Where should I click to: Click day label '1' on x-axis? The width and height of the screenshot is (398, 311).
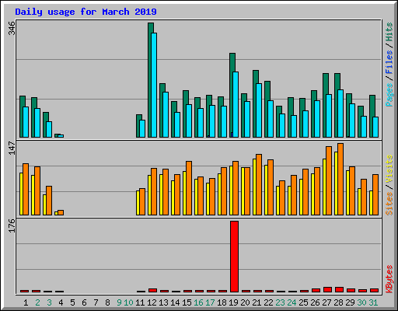coord(26,302)
